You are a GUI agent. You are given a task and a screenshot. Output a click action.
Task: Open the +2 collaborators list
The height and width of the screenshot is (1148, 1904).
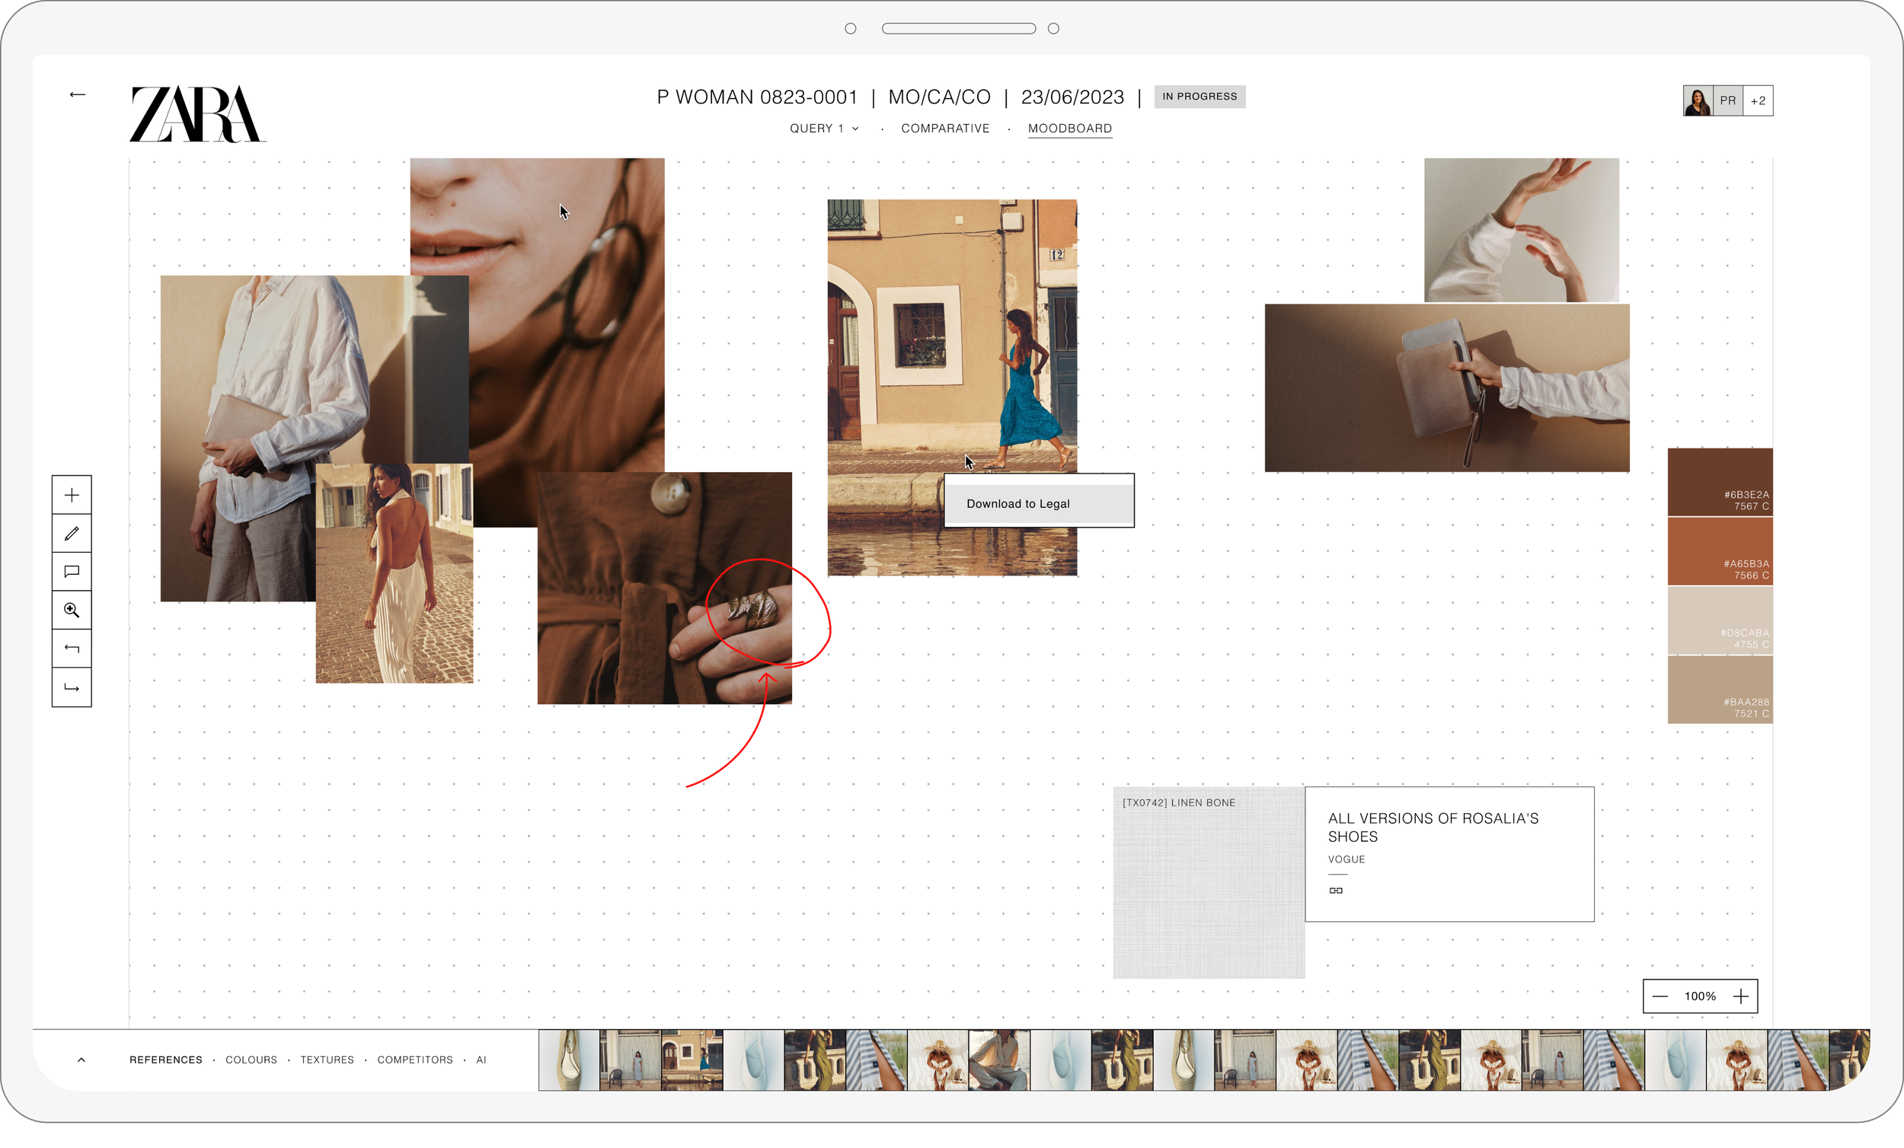point(1758,101)
